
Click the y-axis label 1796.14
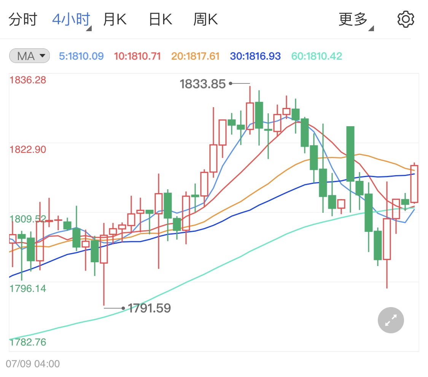[28, 288]
